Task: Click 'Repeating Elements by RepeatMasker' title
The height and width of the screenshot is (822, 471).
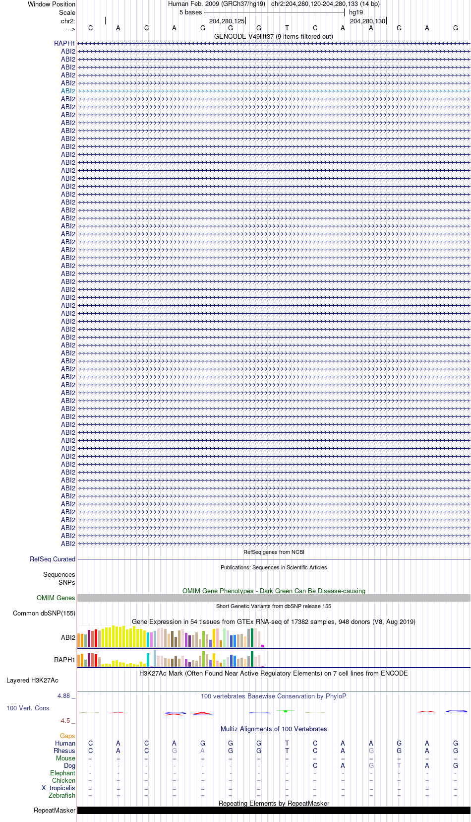Action: (274, 803)
